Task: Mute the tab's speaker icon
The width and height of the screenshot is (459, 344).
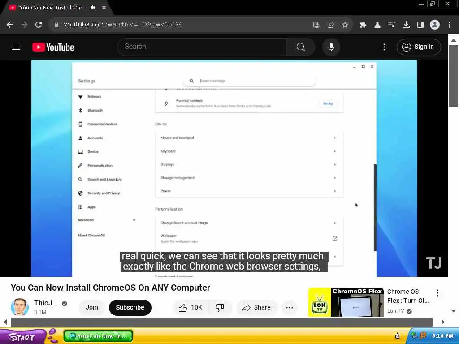Action: click(93, 8)
